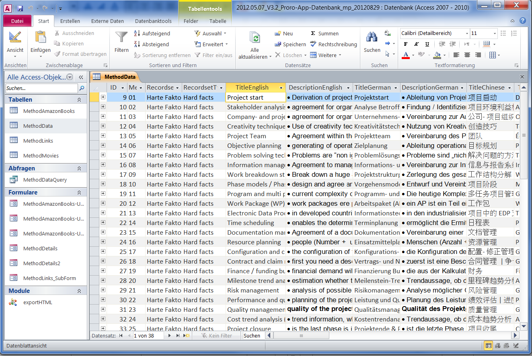
Task: Click Sortierung entfernen button
Action: (x=162, y=55)
